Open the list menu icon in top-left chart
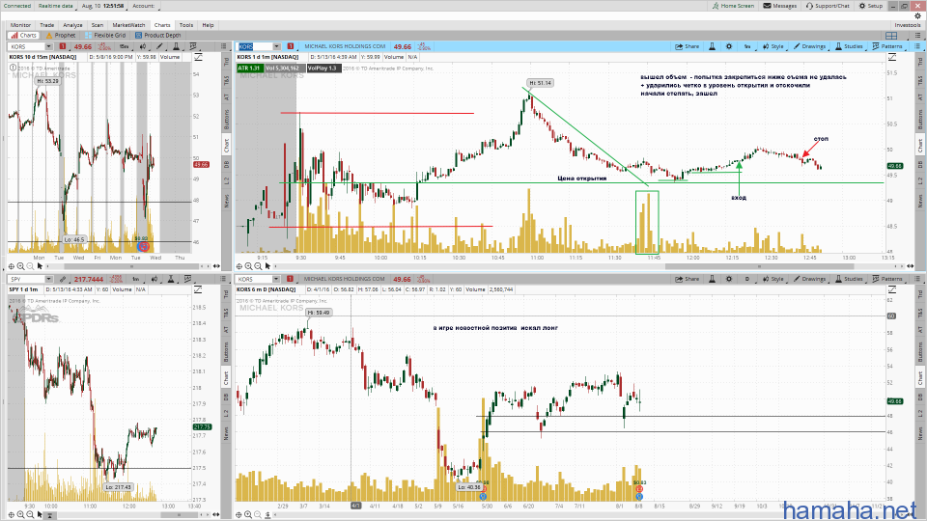This screenshot has height=521, width=927. pyautogui.click(x=224, y=46)
